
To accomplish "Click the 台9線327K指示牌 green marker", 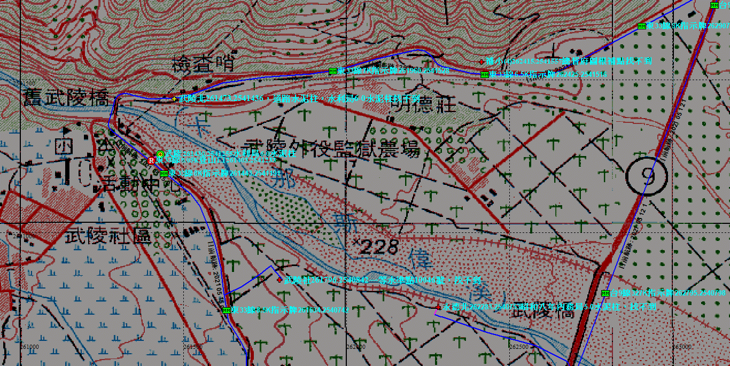I will (605, 293).
